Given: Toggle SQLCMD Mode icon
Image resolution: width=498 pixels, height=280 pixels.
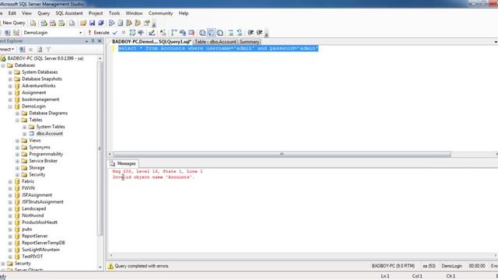Looking at the screenshot, I should pos(191,33).
